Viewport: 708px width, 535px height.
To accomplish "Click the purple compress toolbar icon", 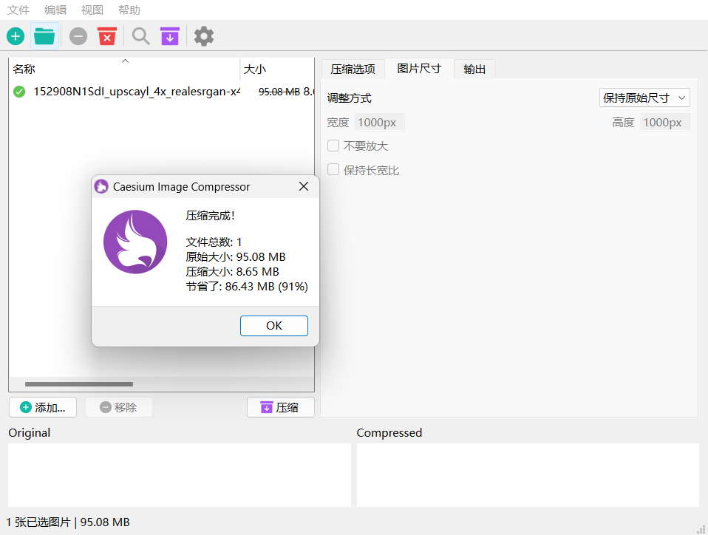I will [170, 36].
